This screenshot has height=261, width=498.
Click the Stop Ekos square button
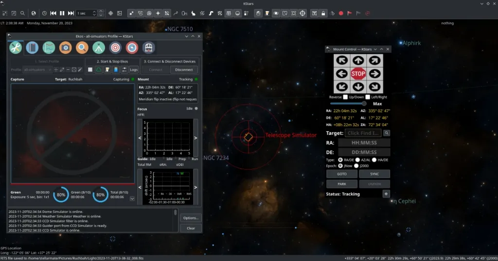pyautogui.click(x=90, y=70)
